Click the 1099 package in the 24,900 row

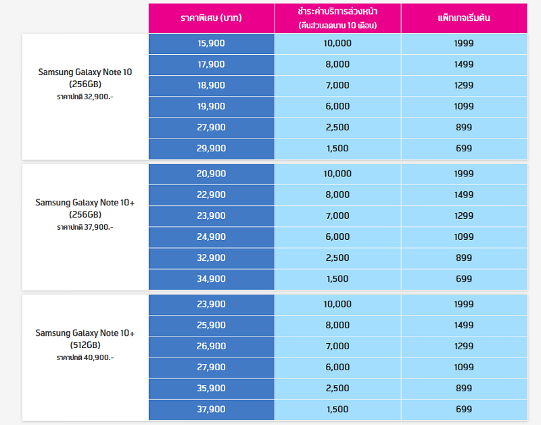tap(464, 236)
